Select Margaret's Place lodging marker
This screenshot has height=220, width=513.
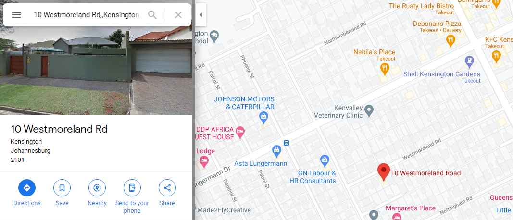tap(397, 217)
